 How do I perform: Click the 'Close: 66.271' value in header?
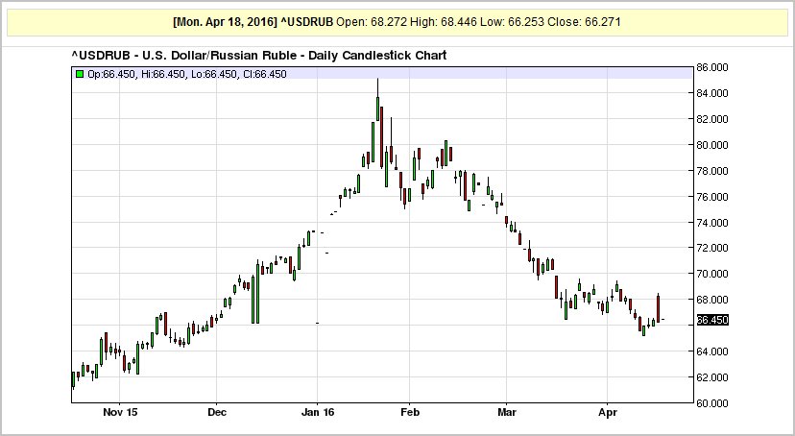point(584,22)
